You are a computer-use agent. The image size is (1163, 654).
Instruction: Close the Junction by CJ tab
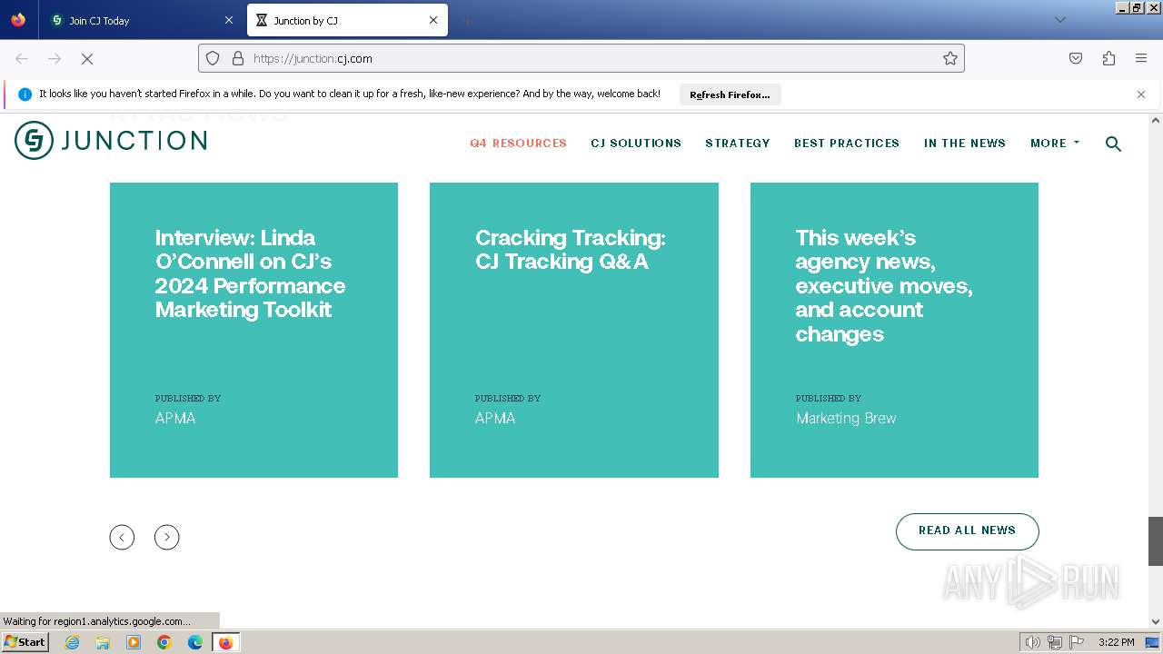(x=433, y=20)
